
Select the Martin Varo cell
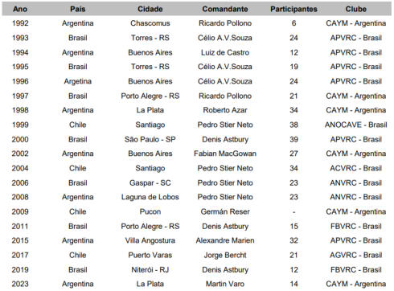[x=225, y=284]
